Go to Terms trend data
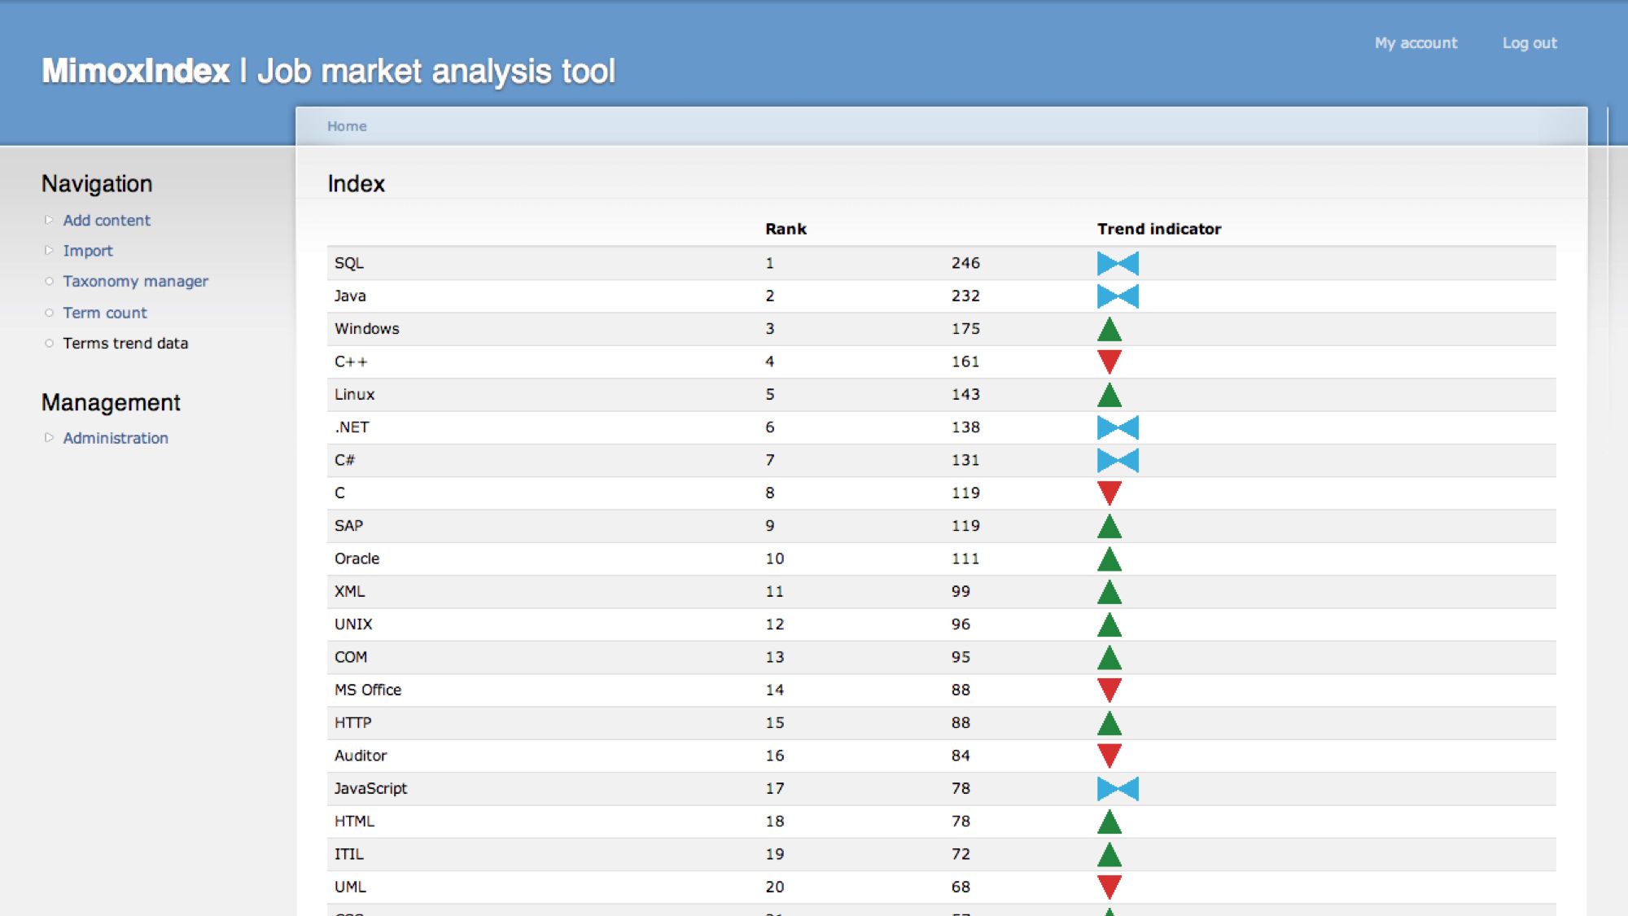This screenshot has width=1628, height=916. [x=125, y=343]
